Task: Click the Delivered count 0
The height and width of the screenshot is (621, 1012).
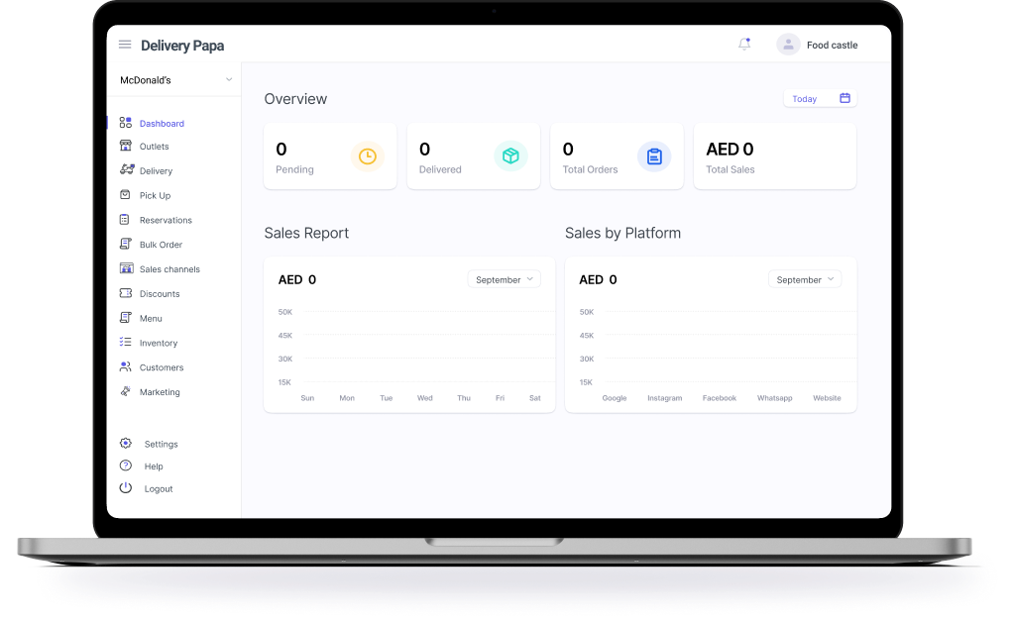Action: click(x=424, y=150)
